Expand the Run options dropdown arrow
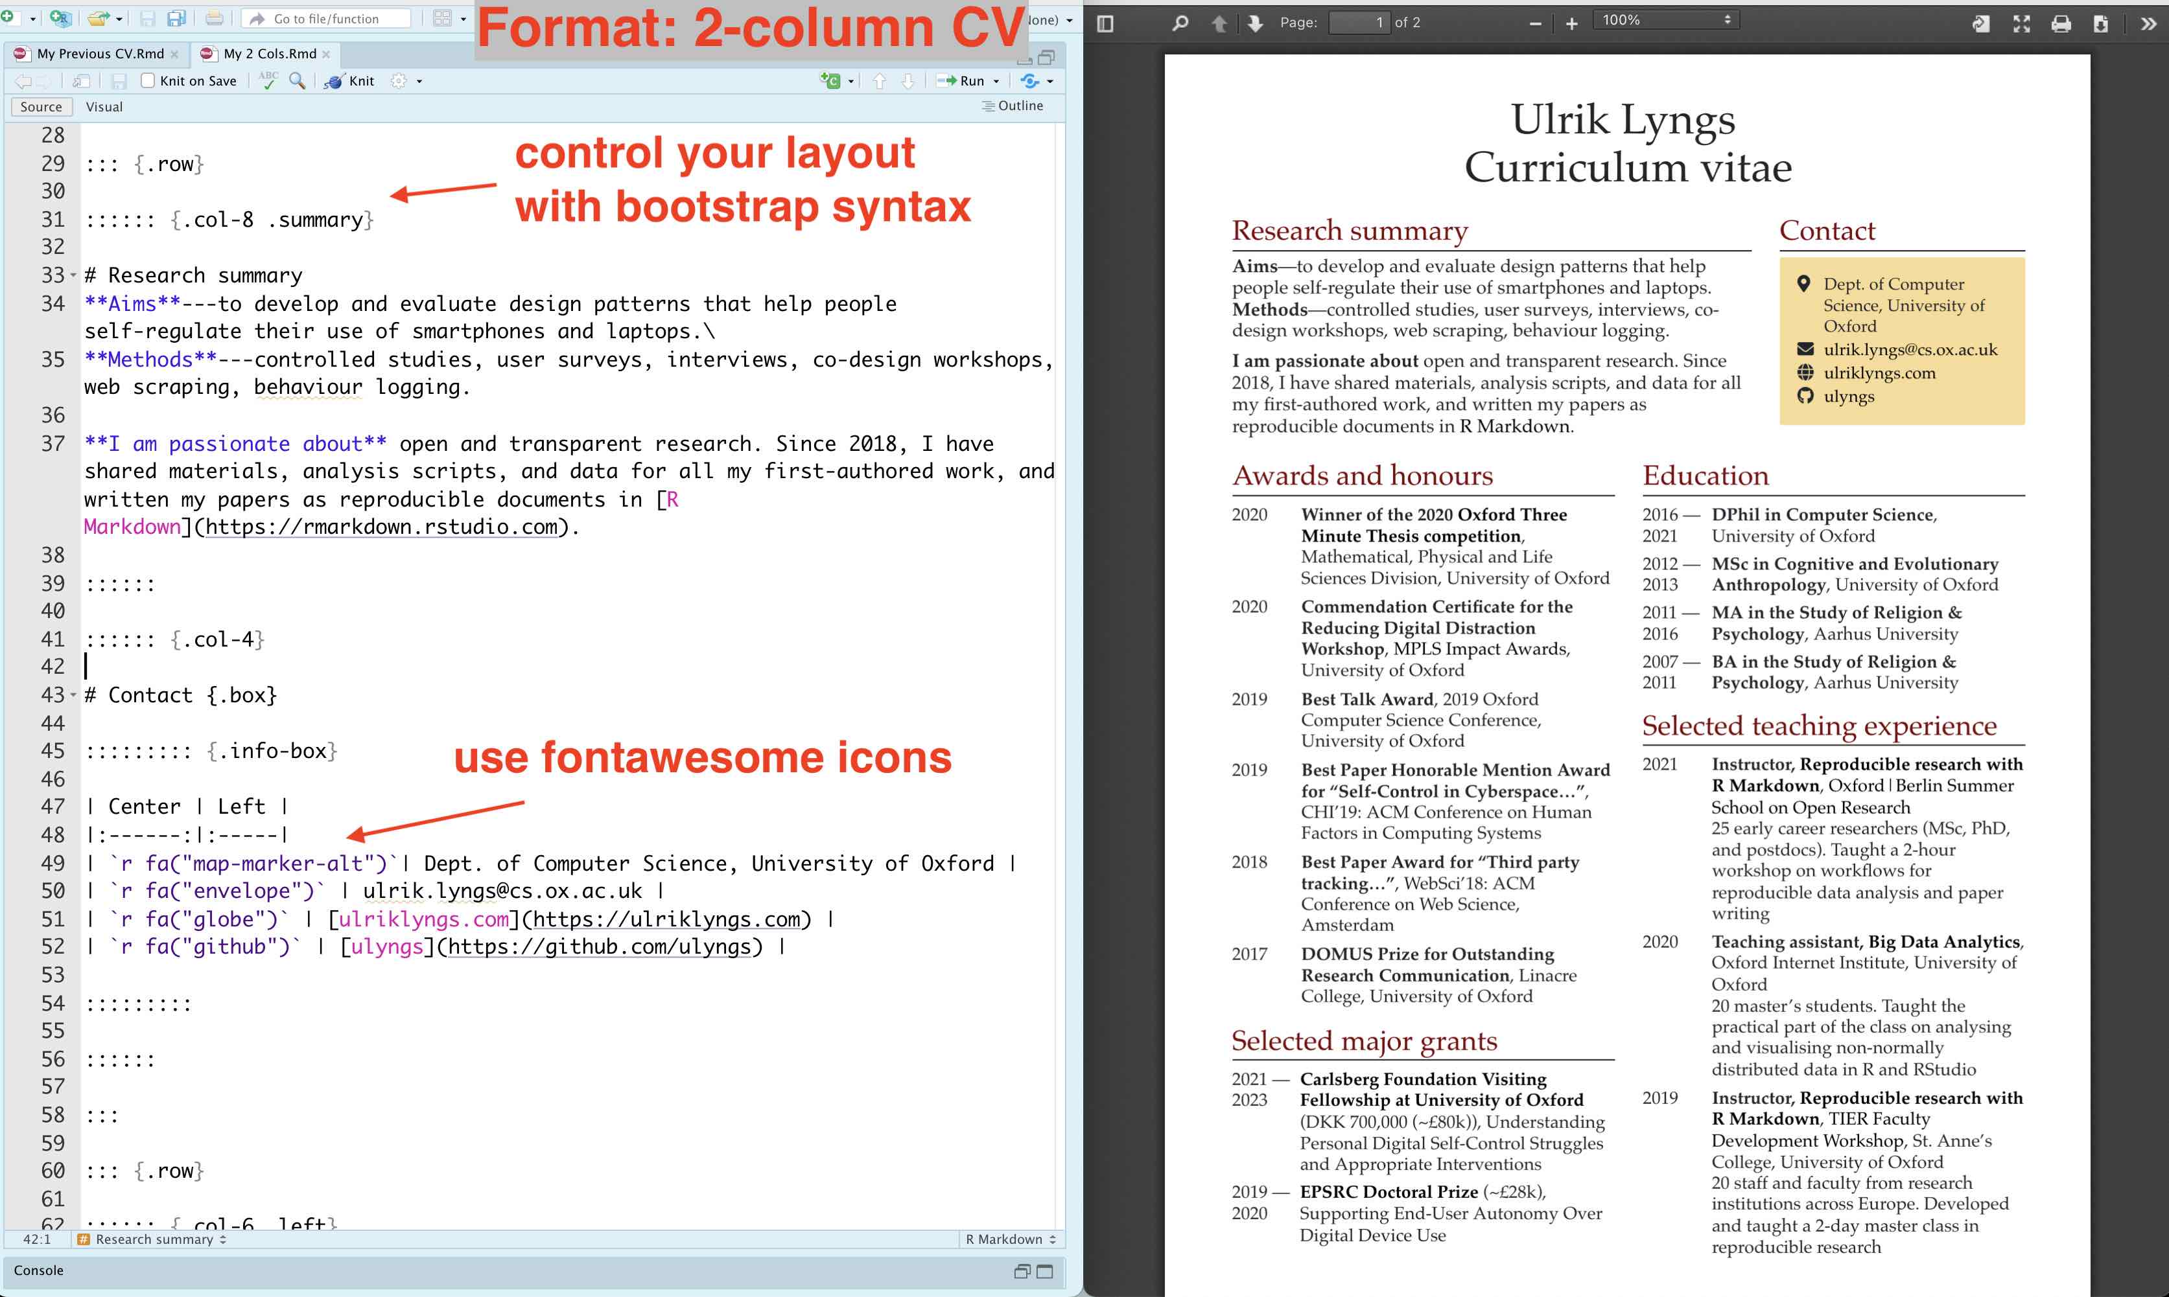 996,81
